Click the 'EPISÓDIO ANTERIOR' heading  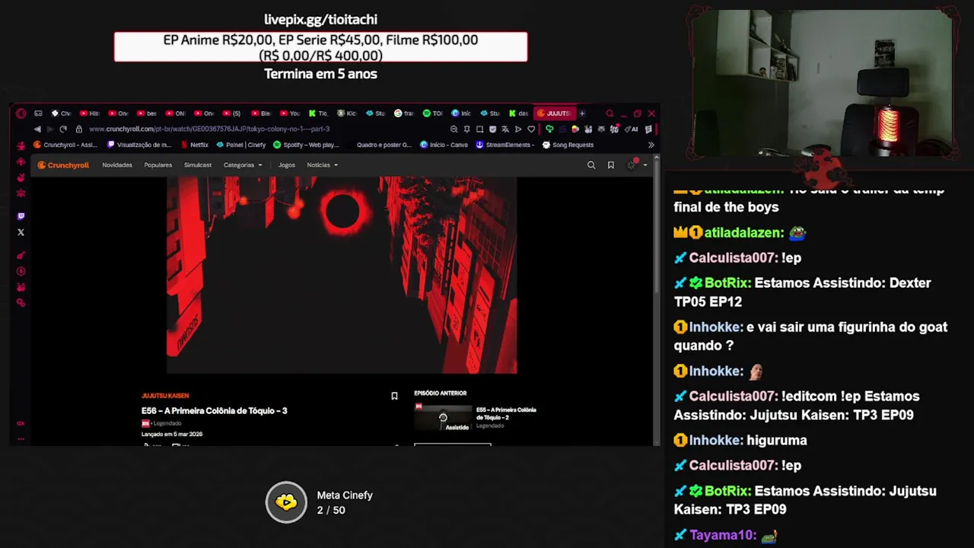tap(440, 393)
